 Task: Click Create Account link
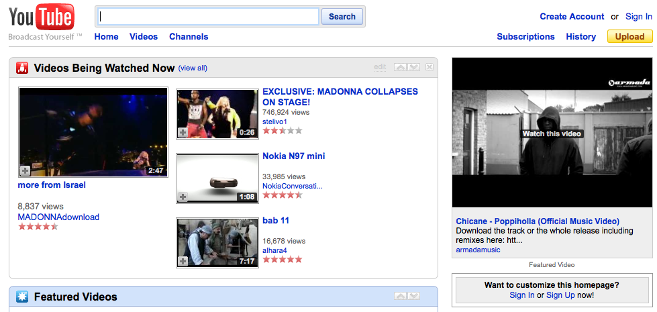tap(572, 17)
